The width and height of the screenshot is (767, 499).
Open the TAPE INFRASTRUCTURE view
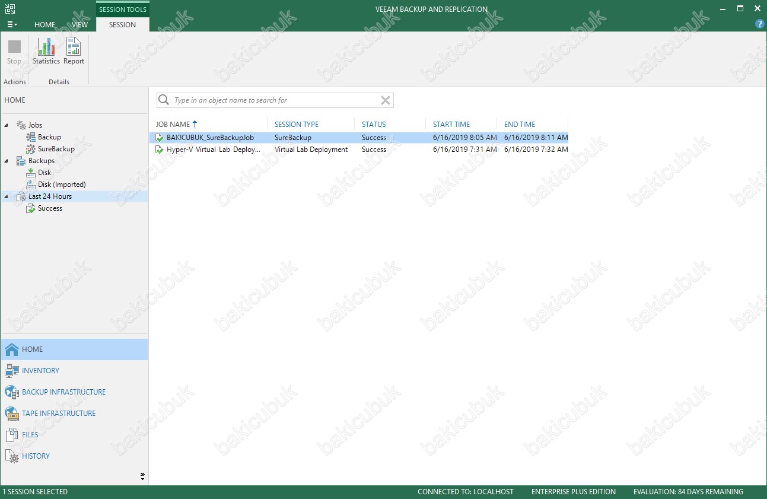click(x=74, y=414)
